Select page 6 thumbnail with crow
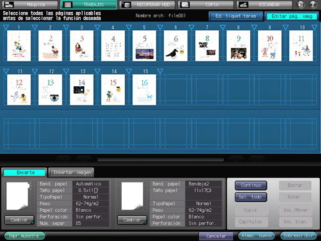Image resolution: width=321 pixels, height=241 pixels. click(176, 46)
